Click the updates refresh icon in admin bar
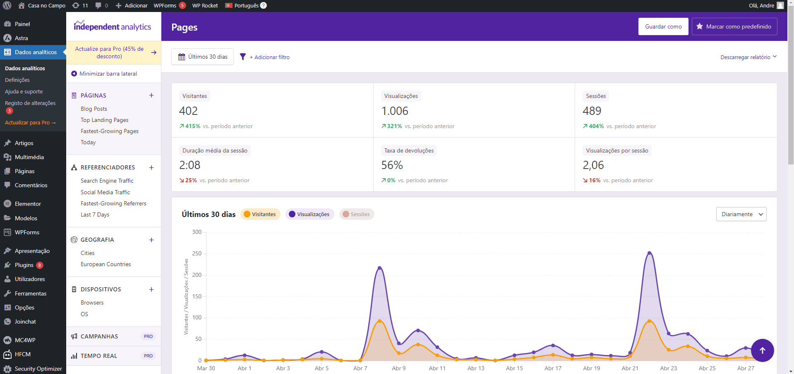Image resolution: width=794 pixels, height=374 pixels. pyautogui.click(x=75, y=5)
